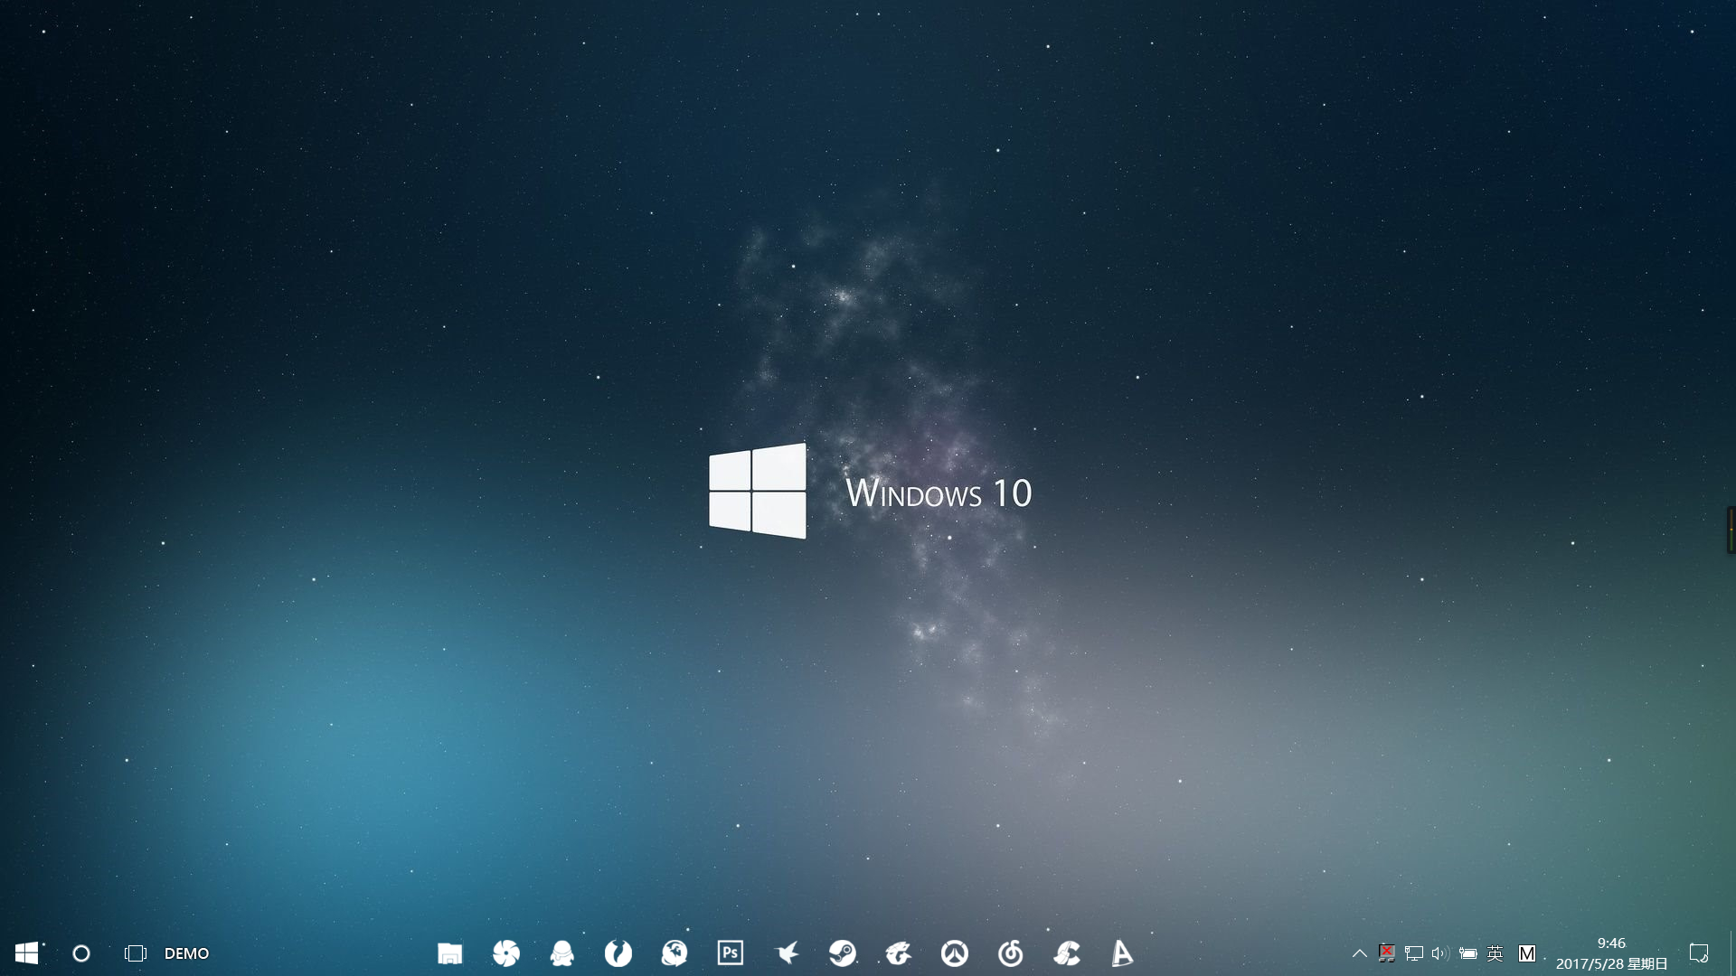Toggle the M input mode indicator
Screen dimensions: 1736x976
(1527, 953)
